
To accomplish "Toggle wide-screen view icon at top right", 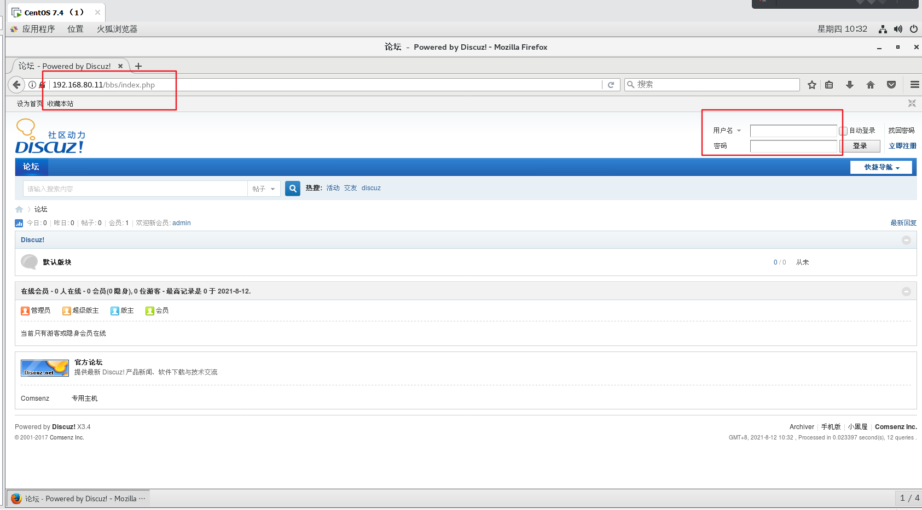I will [912, 103].
